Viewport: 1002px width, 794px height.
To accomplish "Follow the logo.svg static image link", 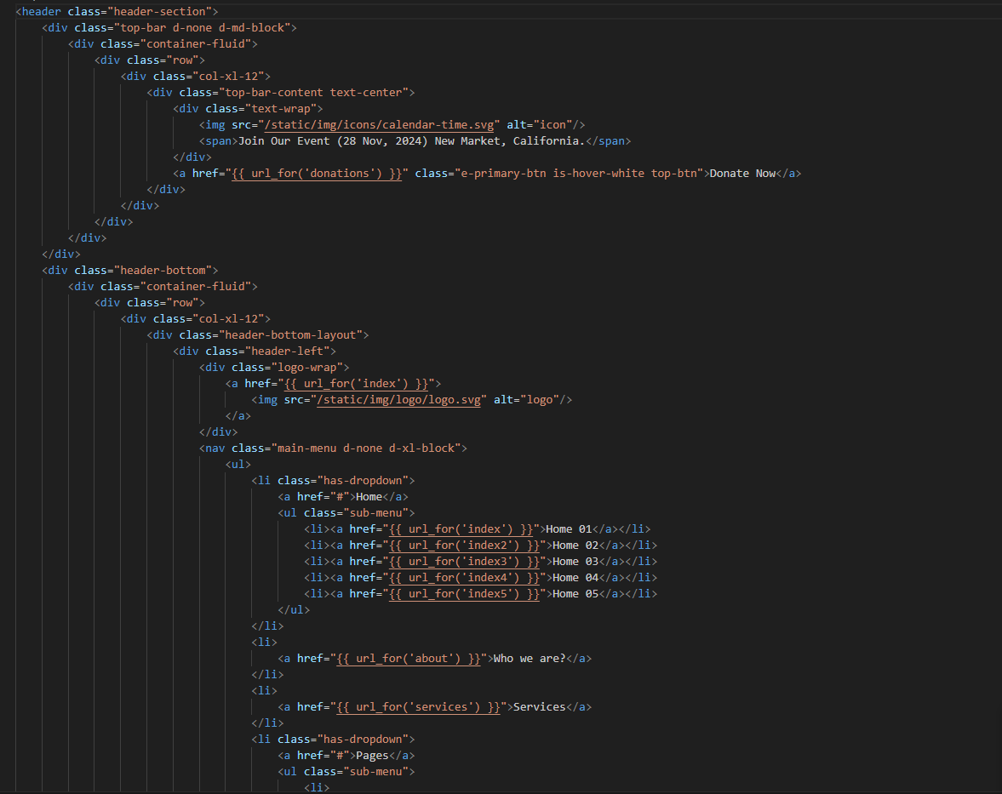I will tap(398, 399).
